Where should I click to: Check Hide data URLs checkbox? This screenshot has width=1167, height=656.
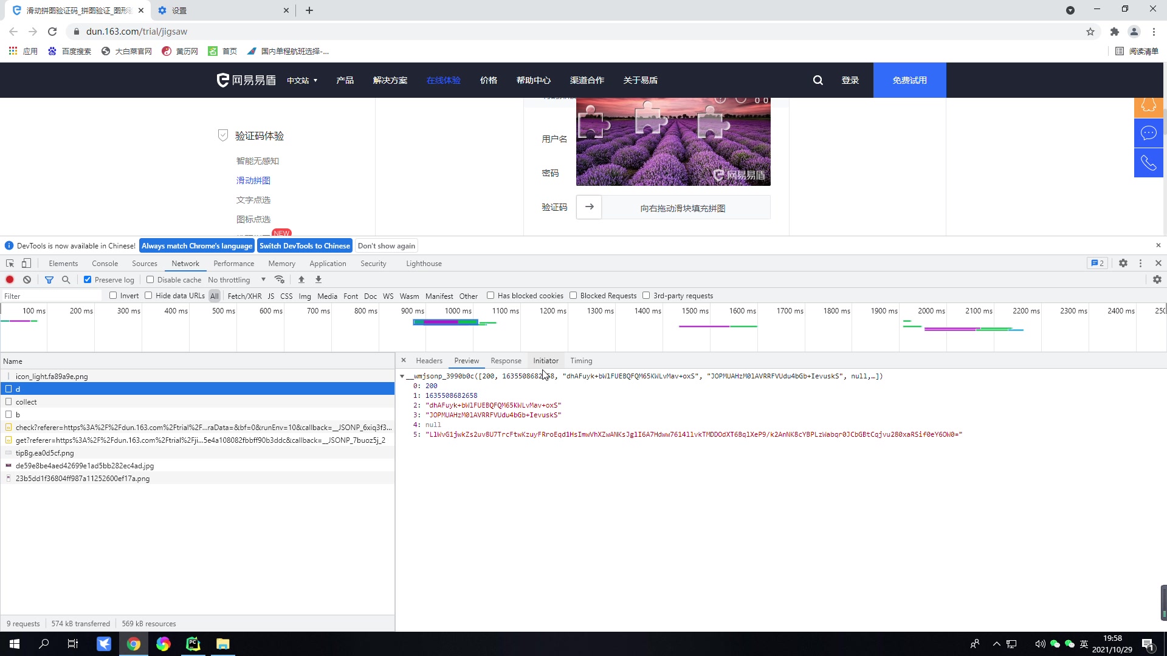coord(148,295)
